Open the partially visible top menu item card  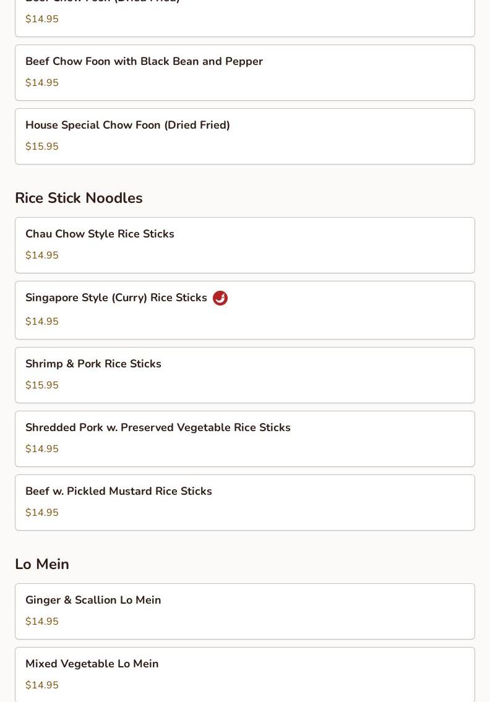(245, 17)
